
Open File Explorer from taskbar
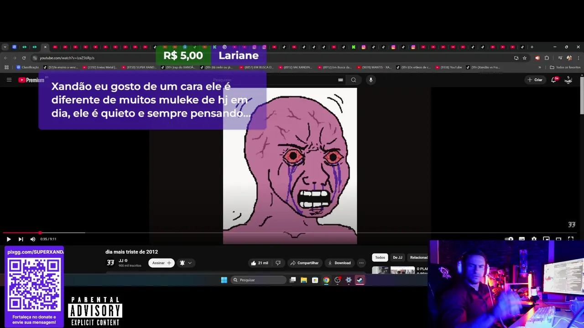[304, 280]
